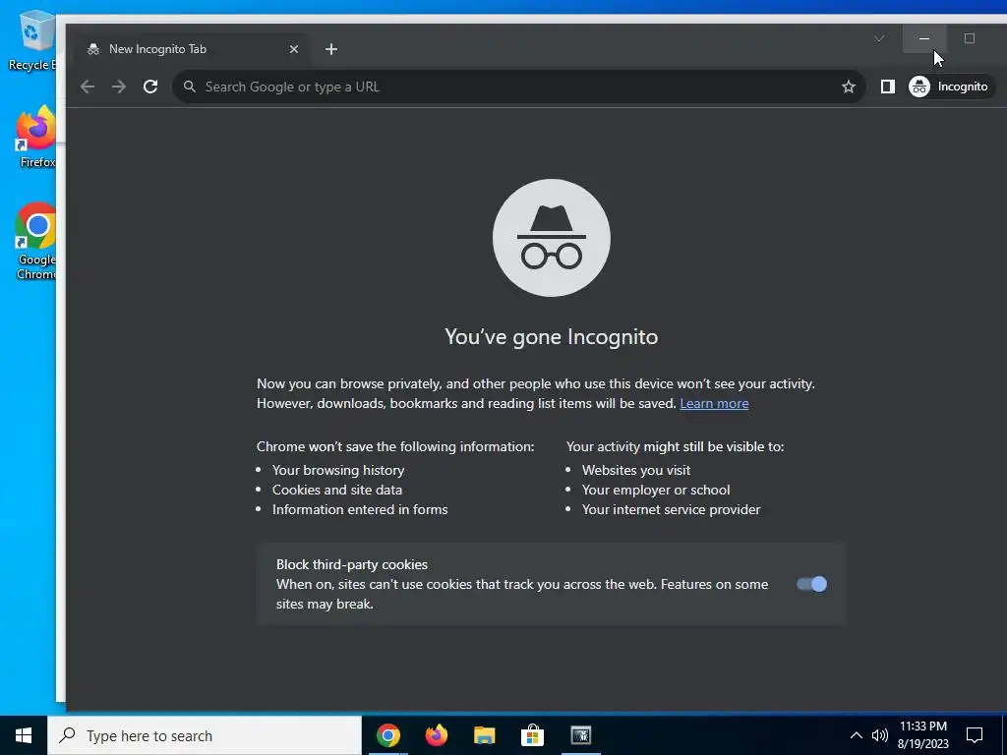Click the taskbar search box
The image size is (1007, 755).
pos(205,735)
